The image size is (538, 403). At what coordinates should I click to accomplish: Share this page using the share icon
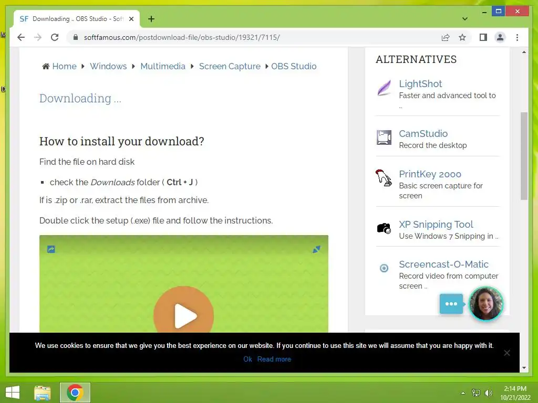(x=446, y=37)
